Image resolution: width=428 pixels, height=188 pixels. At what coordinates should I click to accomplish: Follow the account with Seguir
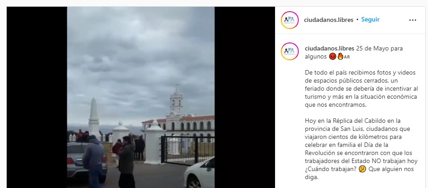pyautogui.click(x=370, y=20)
